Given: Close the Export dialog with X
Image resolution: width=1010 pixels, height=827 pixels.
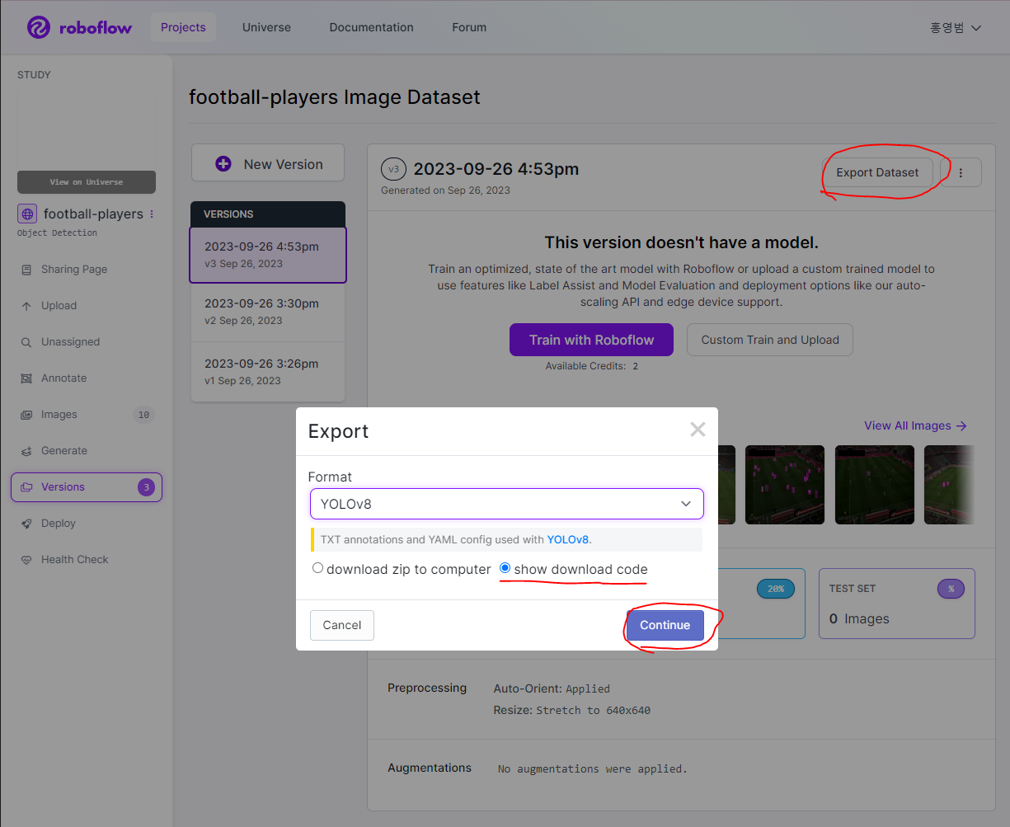Looking at the screenshot, I should [x=698, y=430].
